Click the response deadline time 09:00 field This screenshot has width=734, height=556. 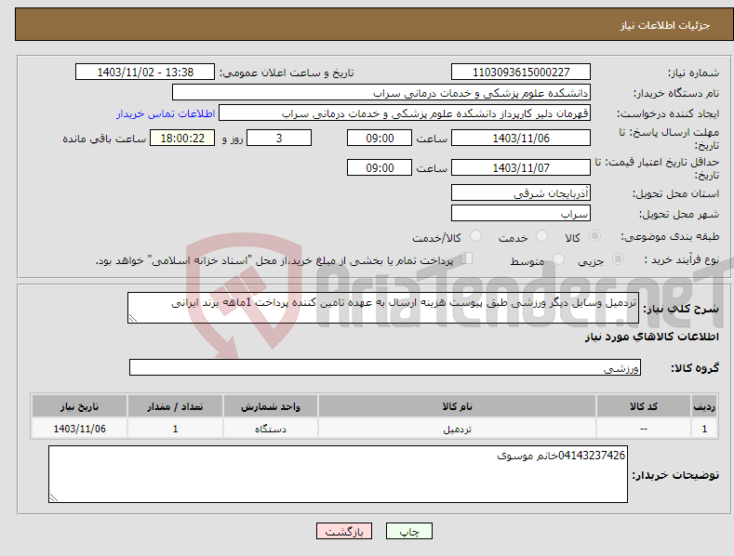coord(380,138)
